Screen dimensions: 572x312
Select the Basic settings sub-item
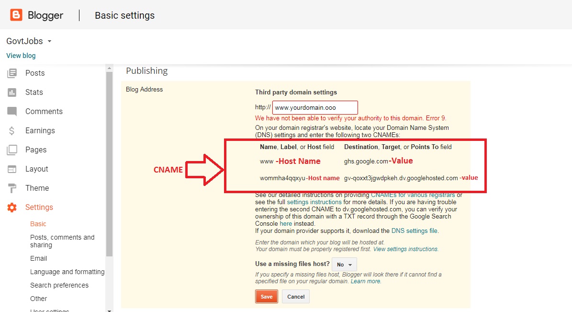38,224
